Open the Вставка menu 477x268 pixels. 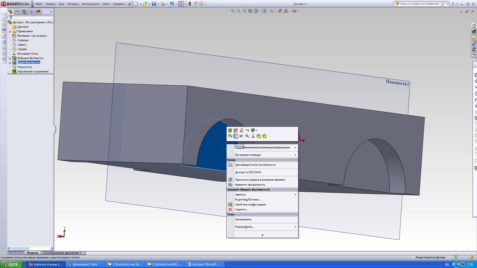(x=73, y=4)
